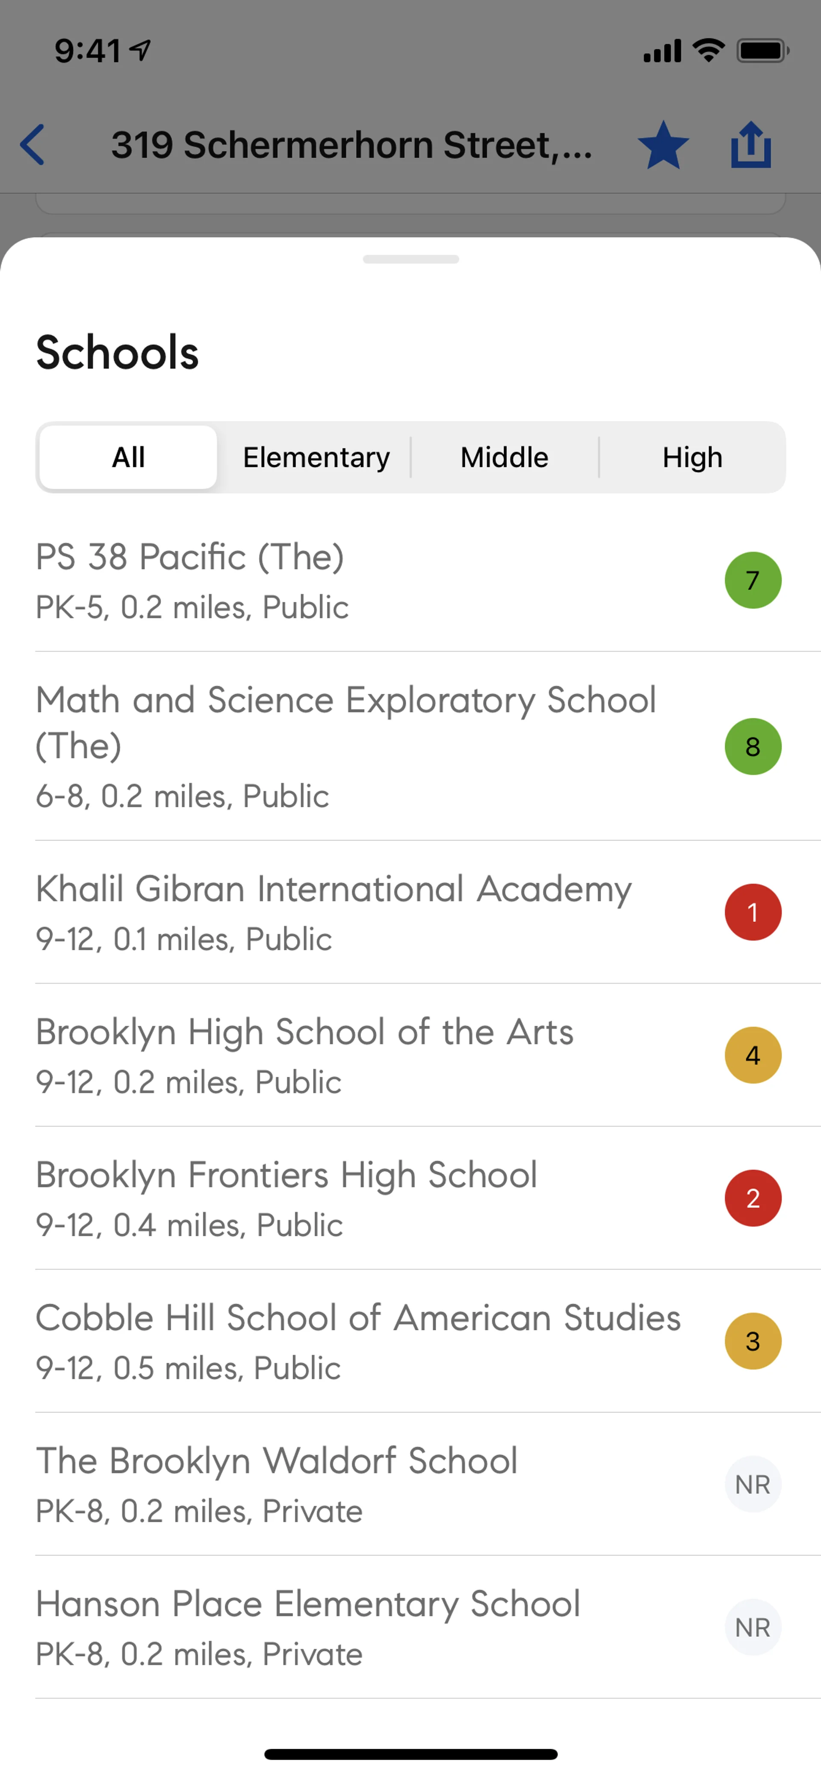Tap the sheet drag handle
This screenshot has height=1777, width=821.
coord(410,259)
